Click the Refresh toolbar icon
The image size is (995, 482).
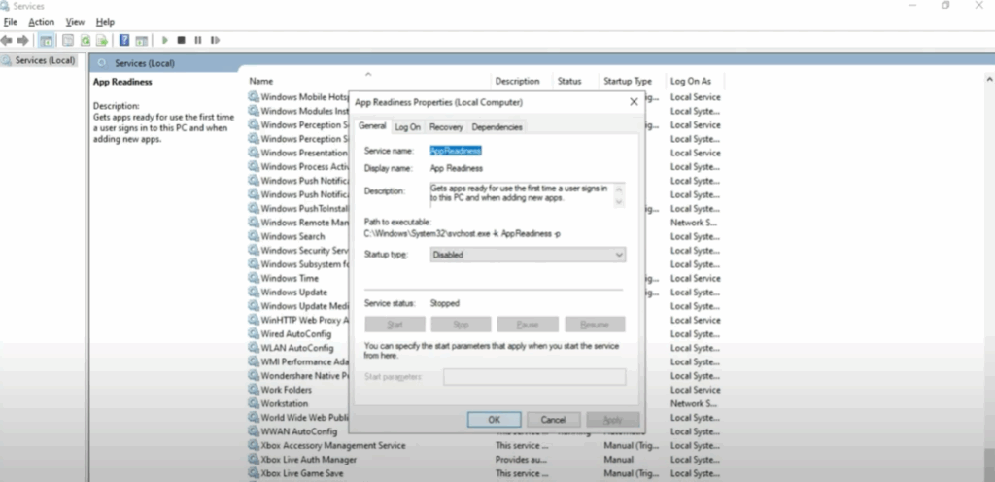pyautogui.click(x=85, y=40)
